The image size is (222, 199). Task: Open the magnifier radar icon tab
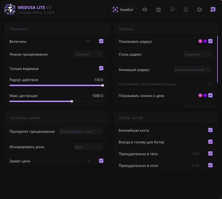coord(172,10)
